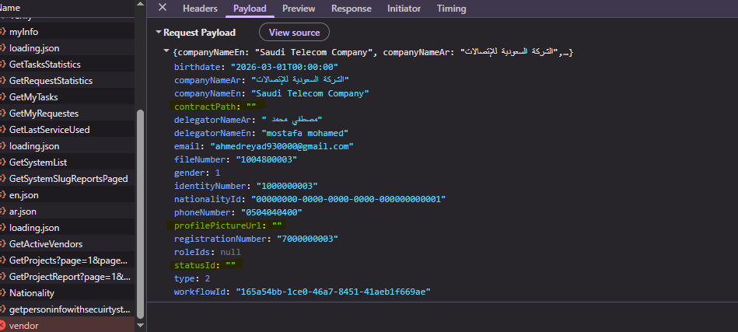Image resolution: width=738 pixels, height=332 pixels.
Task: Switch to the Response tab
Action: click(351, 9)
